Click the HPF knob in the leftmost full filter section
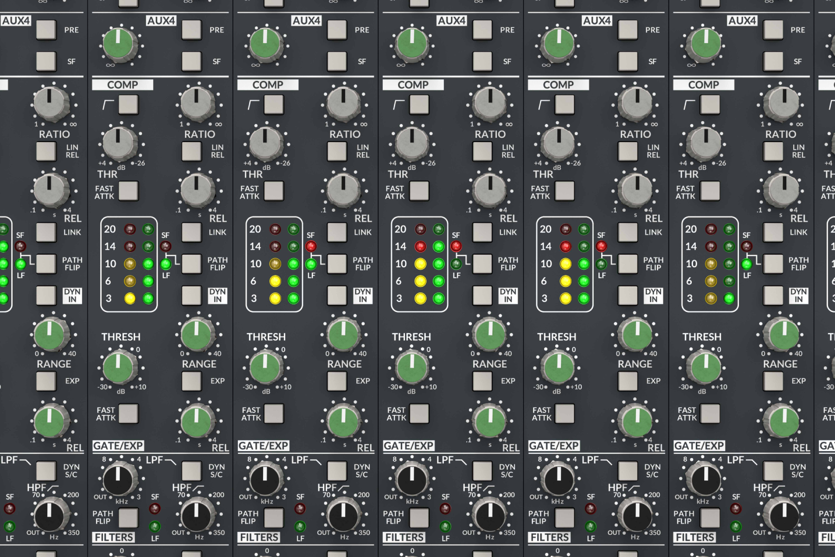The width and height of the screenshot is (835, 557). point(197,515)
